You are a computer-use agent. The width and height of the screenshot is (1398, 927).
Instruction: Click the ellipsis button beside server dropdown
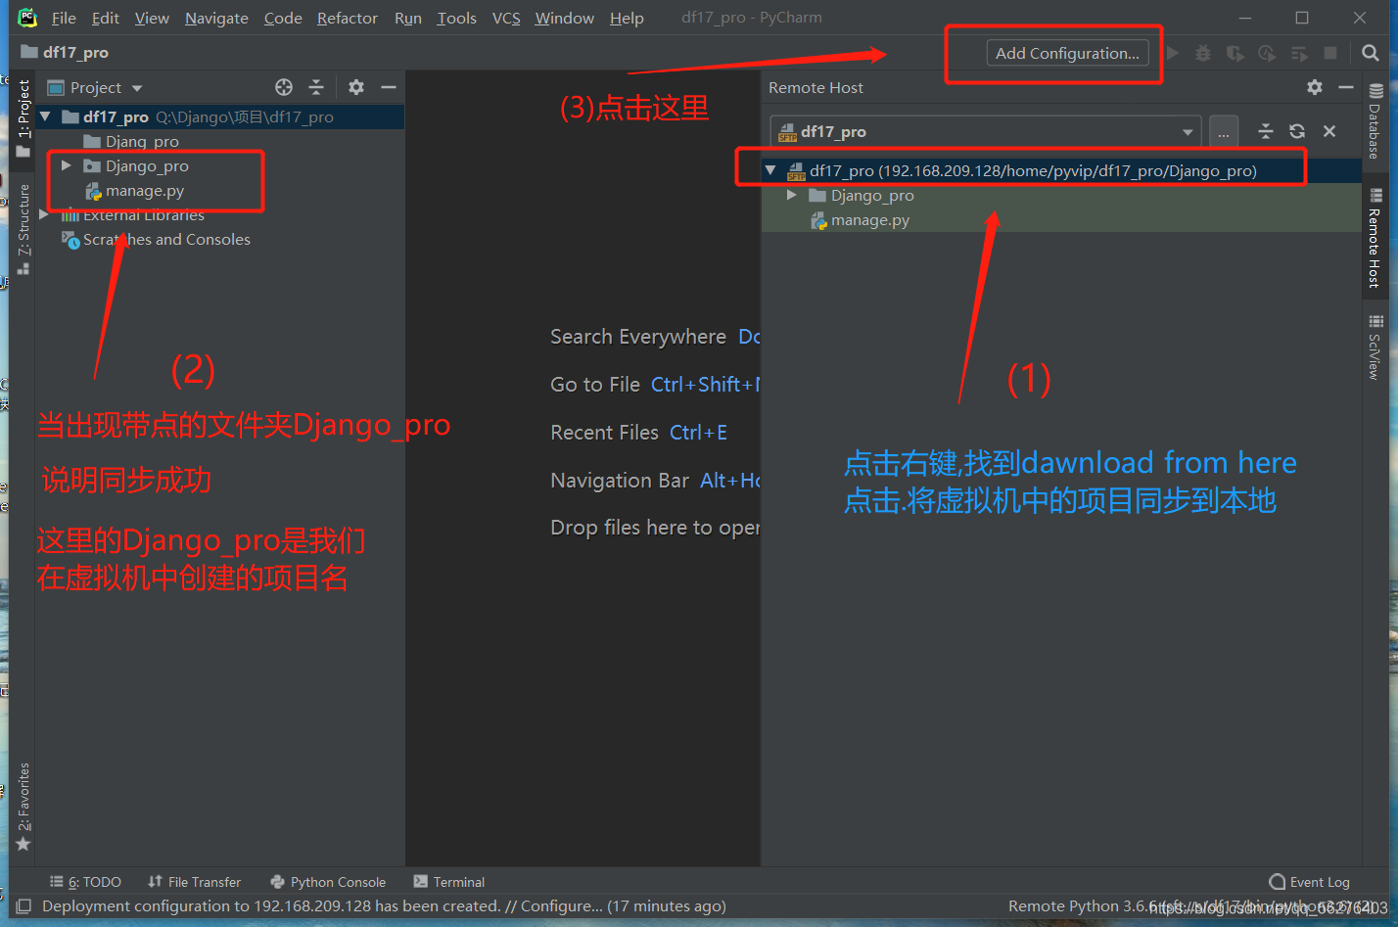(x=1224, y=131)
